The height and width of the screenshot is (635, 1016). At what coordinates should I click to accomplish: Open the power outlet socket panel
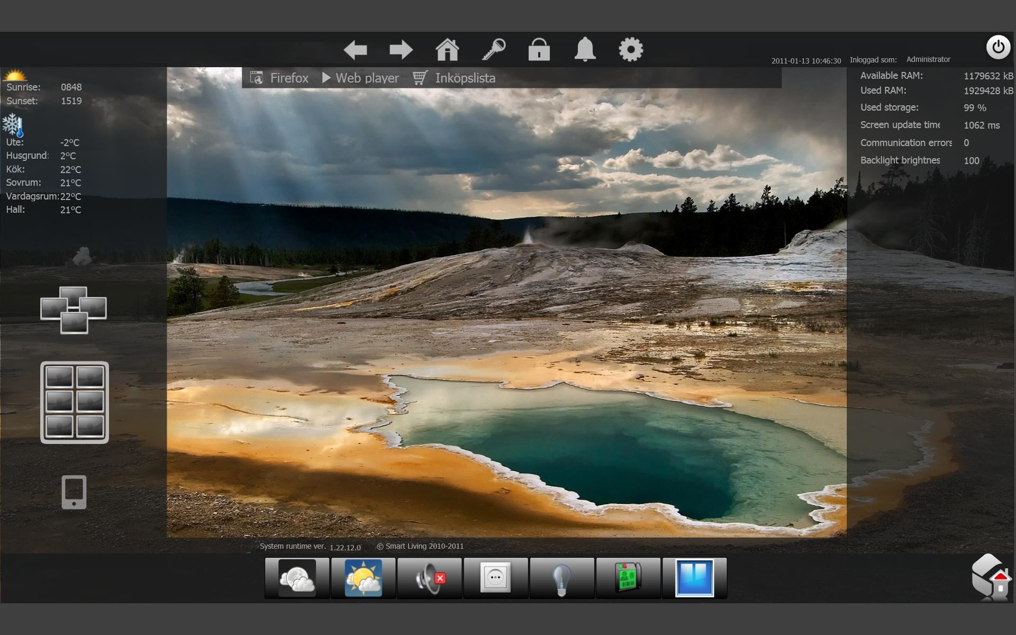(x=496, y=578)
